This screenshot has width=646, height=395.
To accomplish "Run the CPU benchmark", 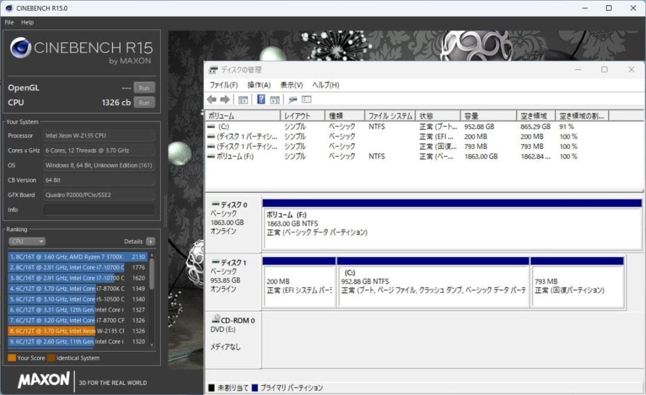I will point(144,102).
